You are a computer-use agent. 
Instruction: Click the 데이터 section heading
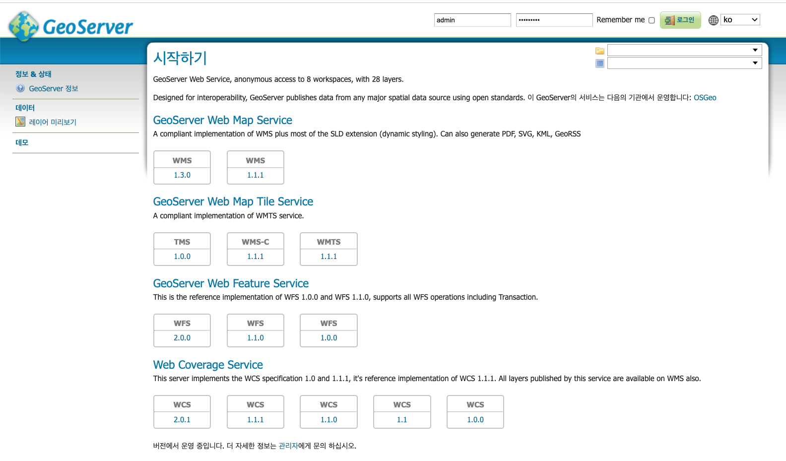click(25, 108)
